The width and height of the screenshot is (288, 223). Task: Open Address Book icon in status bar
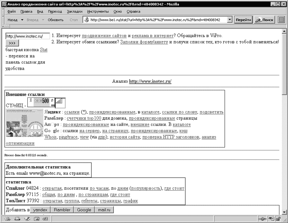coord(36,219)
